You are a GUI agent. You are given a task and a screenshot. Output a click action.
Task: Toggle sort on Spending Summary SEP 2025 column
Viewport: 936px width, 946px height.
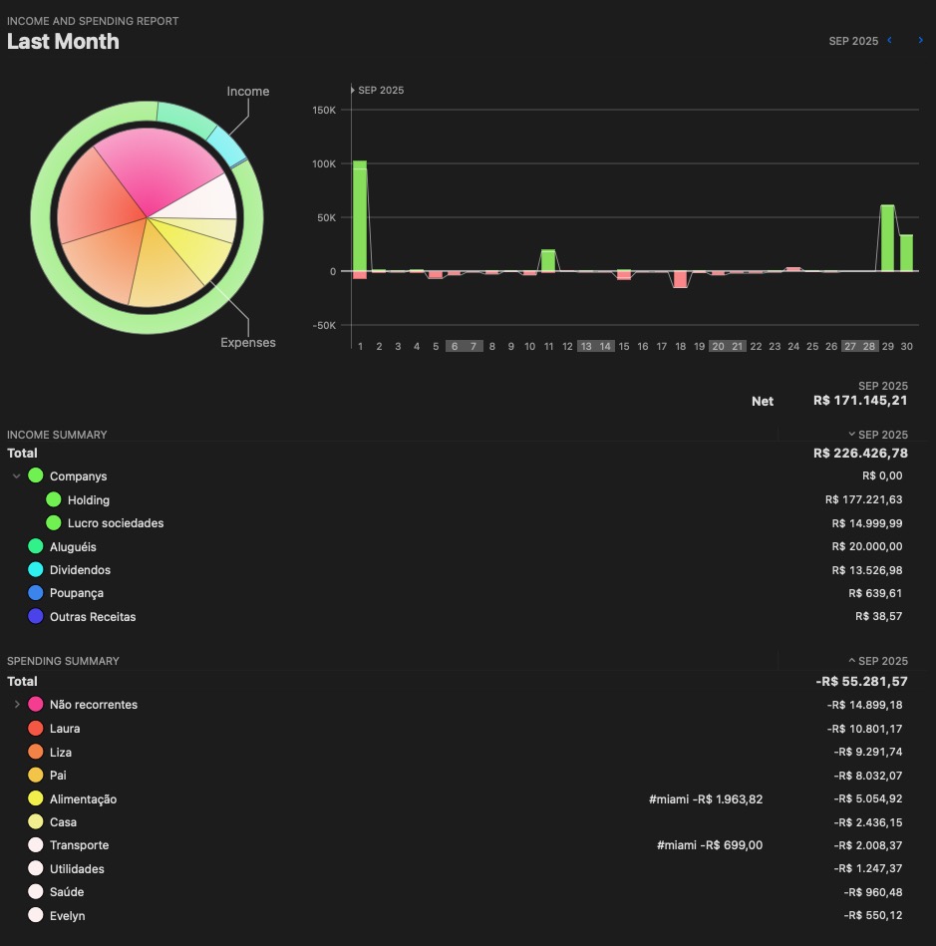(x=877, y=661)
